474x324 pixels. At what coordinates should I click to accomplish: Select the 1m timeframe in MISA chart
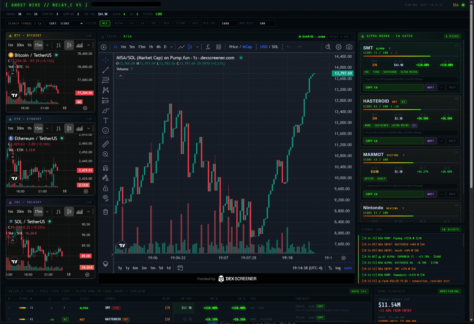124,47
